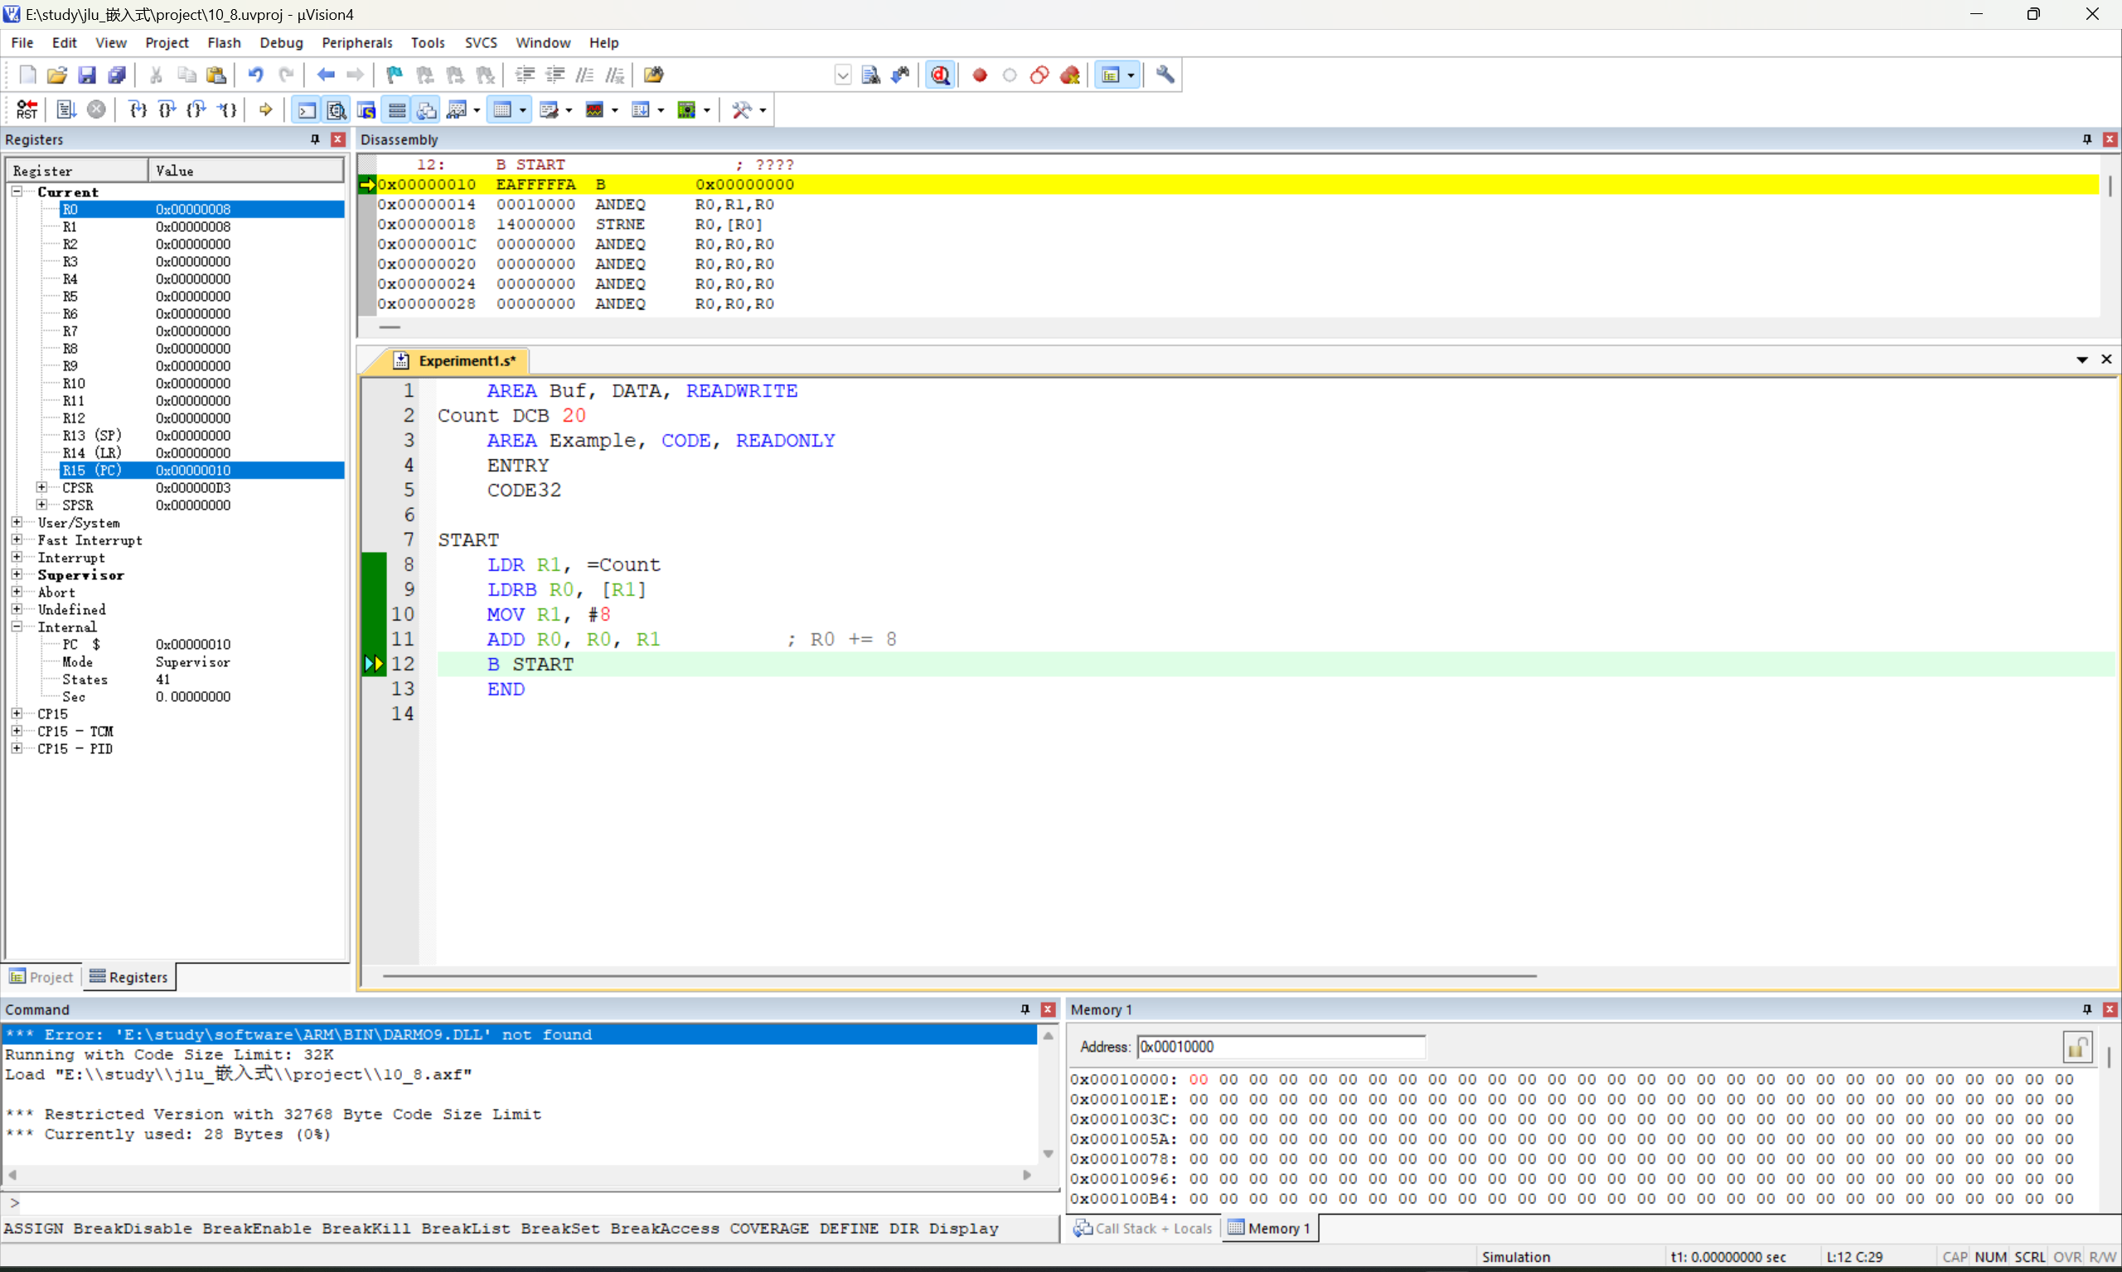Click the Disable All Breakpoints icon
This screenshot has height=1272, width=2122.
click(1039, 75)
